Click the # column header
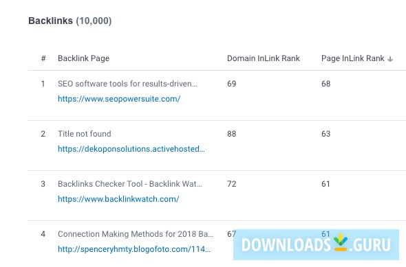Image resolution: width=406 pixels, height=267 pixels. coord(43,58)
